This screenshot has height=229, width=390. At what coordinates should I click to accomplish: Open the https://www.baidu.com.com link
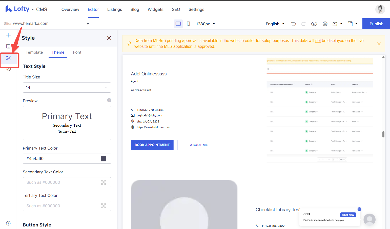154,127
